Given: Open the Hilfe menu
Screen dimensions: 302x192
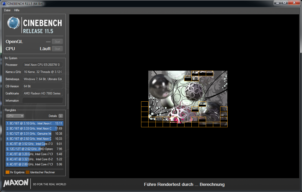Looking at the screenshot, I should (17, 10).
